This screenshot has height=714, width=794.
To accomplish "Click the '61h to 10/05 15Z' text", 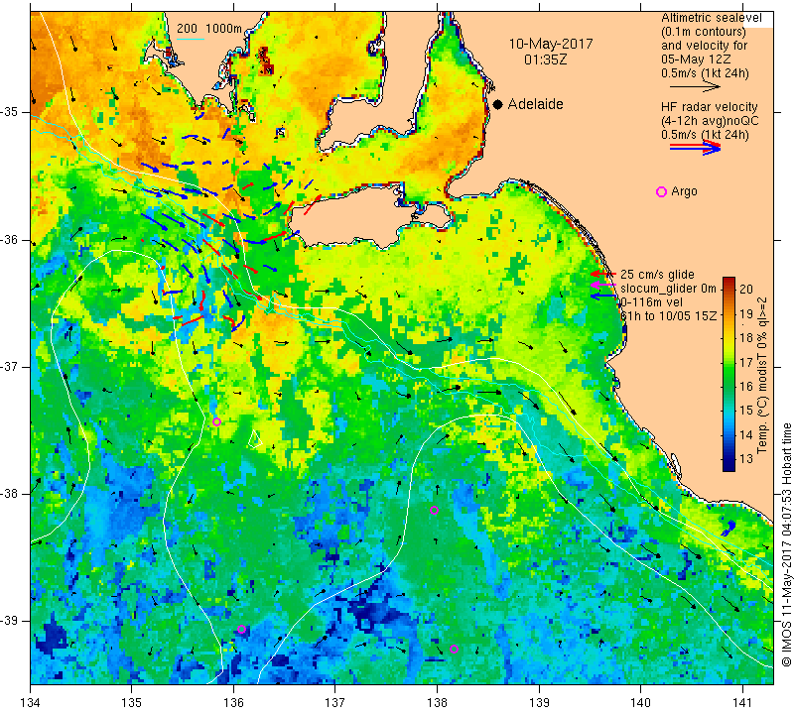I will coord(668,315).
